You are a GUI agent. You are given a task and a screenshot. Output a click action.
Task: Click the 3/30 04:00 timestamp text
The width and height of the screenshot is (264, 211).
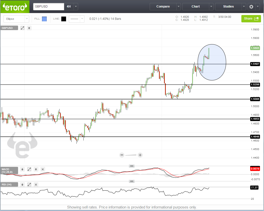click(x=225, y=17)
